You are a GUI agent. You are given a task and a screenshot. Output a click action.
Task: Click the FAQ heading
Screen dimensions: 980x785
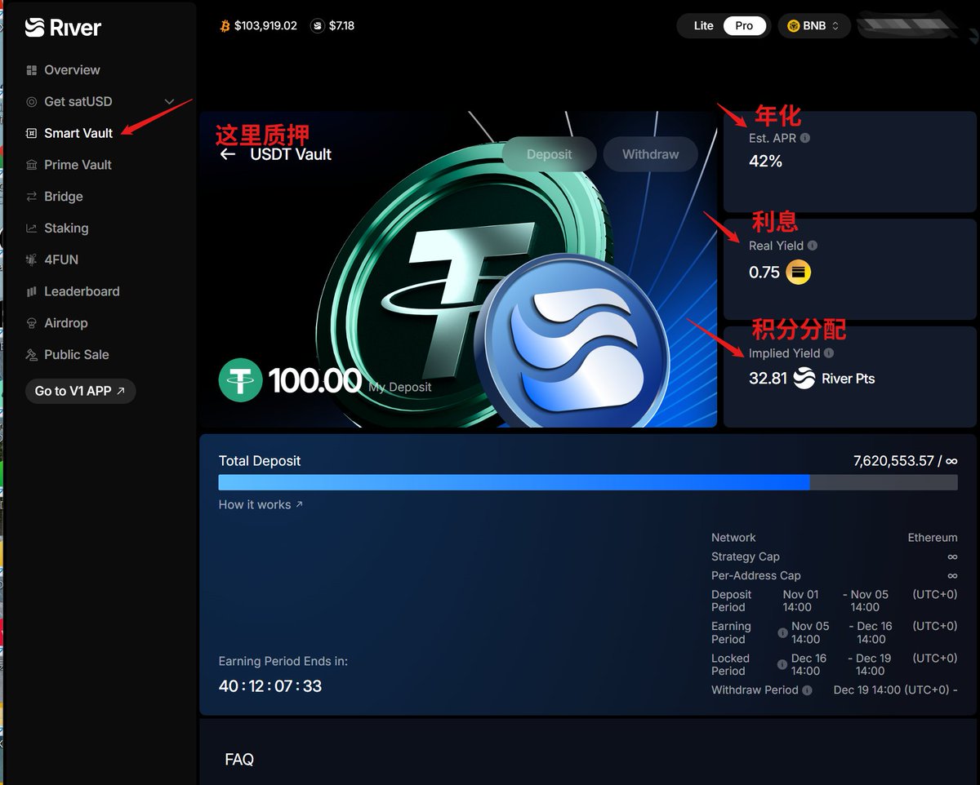239,760
